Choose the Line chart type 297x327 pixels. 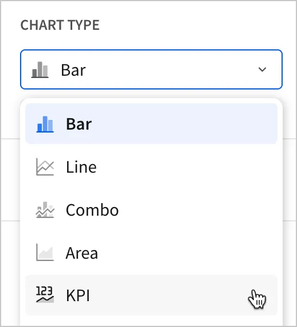click(151, 166)
